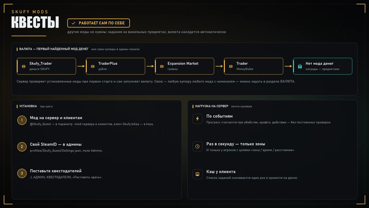The image size is (369, 208).
Task: Click the coin icon in Expansion Market card
Action: click(162, 66)
